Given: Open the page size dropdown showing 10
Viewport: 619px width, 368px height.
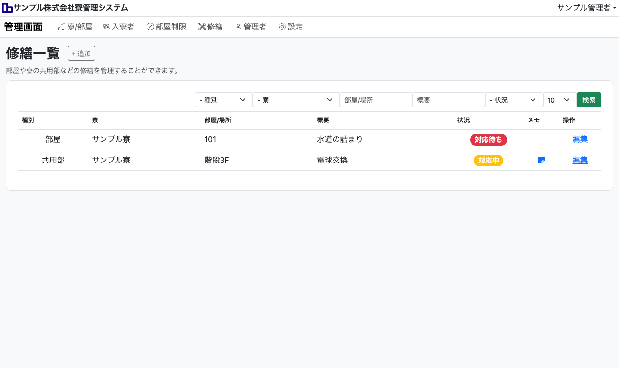Looking at the screenshot, I should [560, 100].
